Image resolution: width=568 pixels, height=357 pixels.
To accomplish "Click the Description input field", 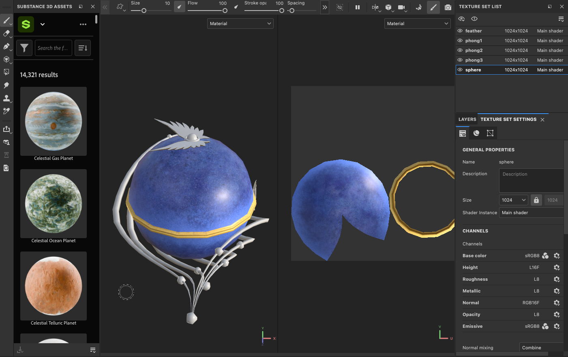I will pyautogui.click(x=531, y=181).
